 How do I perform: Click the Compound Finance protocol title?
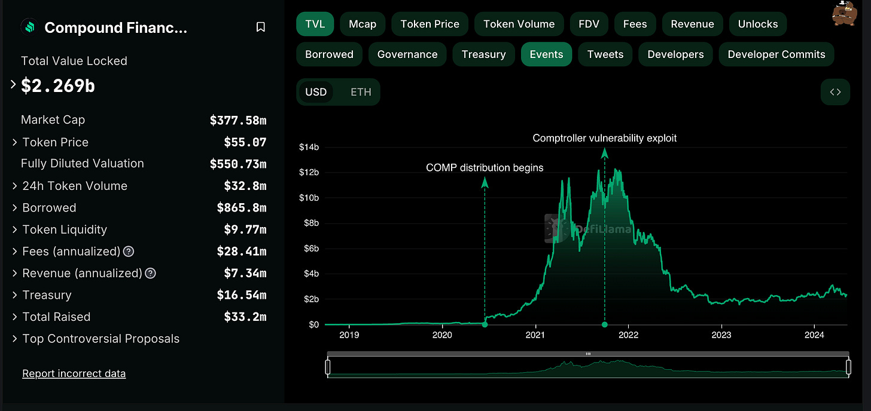[116, 27]
